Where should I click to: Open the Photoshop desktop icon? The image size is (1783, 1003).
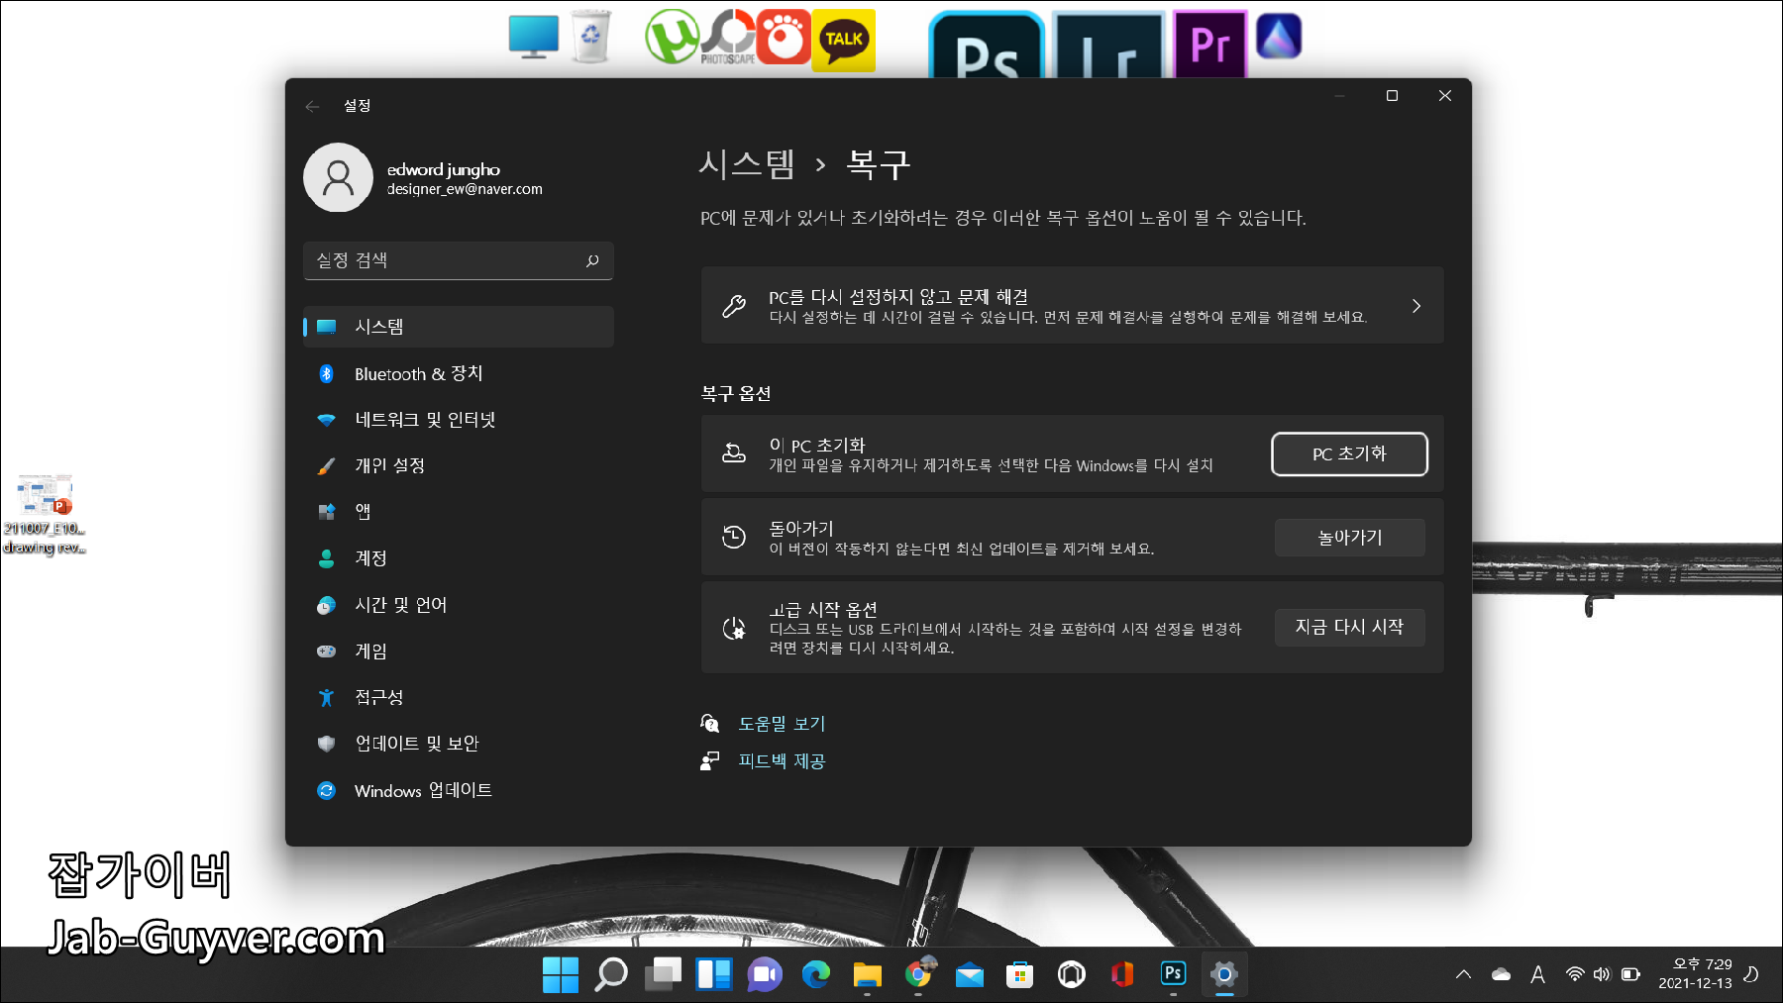pos(987,46)
